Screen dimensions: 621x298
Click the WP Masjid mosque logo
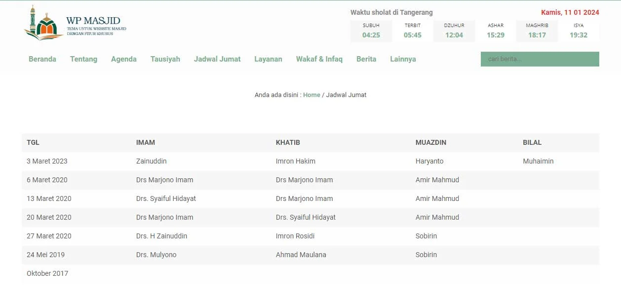(x=75, y=23)
